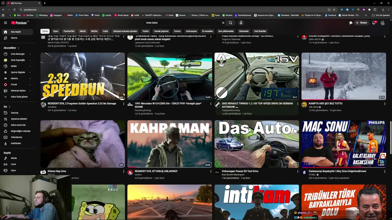Open options menu for Volkswagen Passat B5 video
This screenshot has width=392, height=220.
click(x=298, y=172)
